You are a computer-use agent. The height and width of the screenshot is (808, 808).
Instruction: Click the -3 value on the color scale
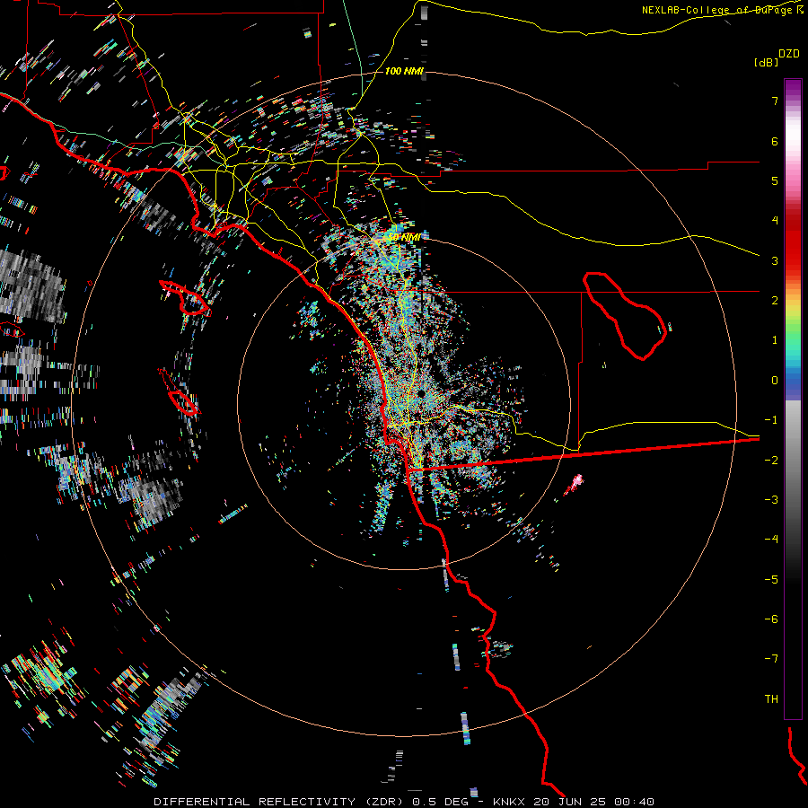[771, 500]
